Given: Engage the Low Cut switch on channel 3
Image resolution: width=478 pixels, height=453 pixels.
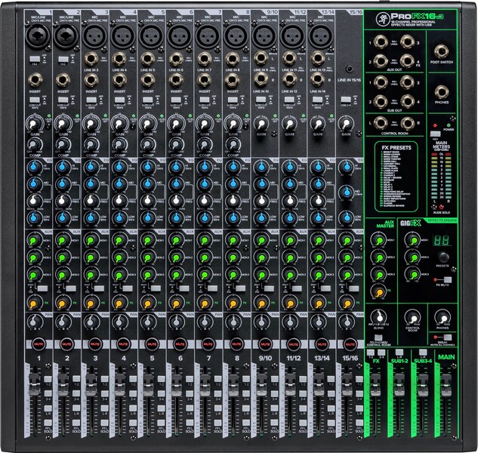Looking at the screenshot, I should click(91, 100).
